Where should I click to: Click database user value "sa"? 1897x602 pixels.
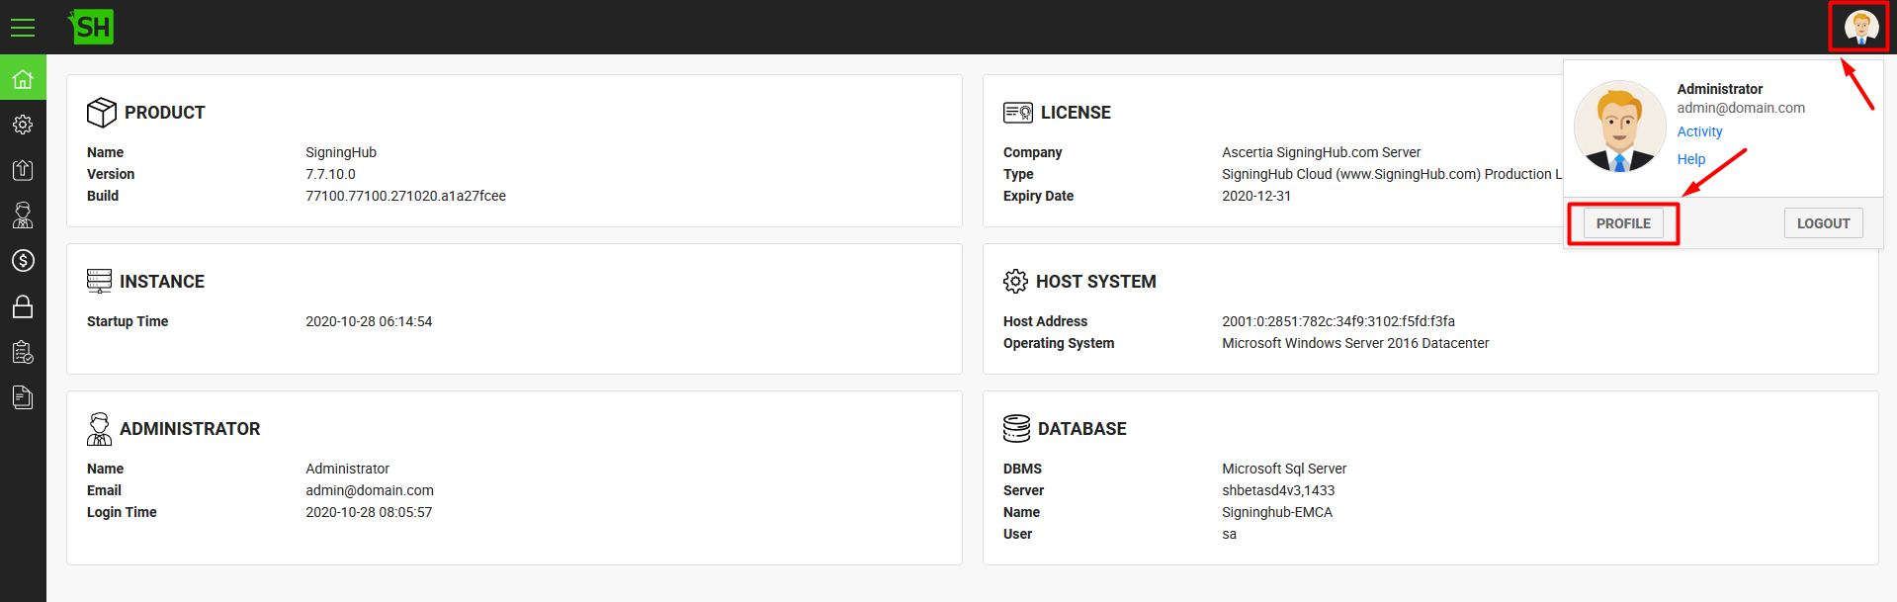pyautogui.click(x=1229, y=534)
